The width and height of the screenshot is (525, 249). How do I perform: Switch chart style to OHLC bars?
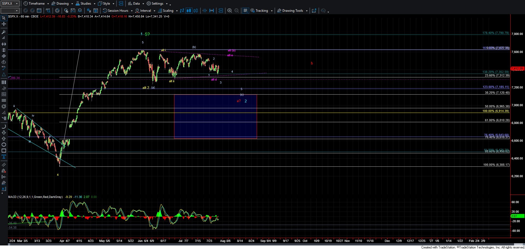point(182,11)
